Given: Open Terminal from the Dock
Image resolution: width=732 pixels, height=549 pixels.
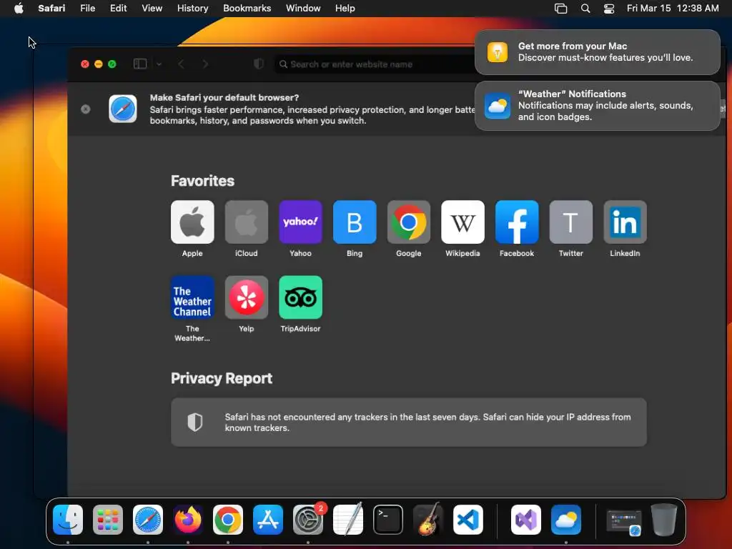Looking at the screenshot, I should tap(388, 520).
